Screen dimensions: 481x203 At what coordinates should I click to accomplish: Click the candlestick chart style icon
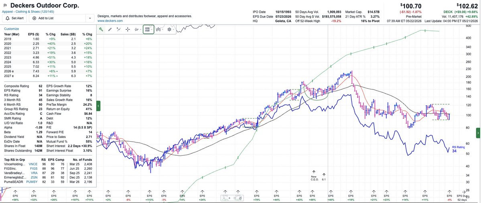click(x=158, y=29)
